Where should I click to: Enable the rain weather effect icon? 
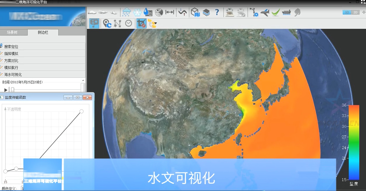126,12
